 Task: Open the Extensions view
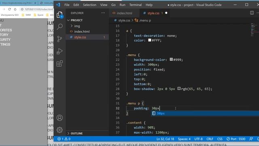59,63
